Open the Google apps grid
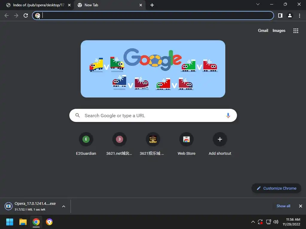The height and width of the screenshot is (229, 306). (296, 31)
